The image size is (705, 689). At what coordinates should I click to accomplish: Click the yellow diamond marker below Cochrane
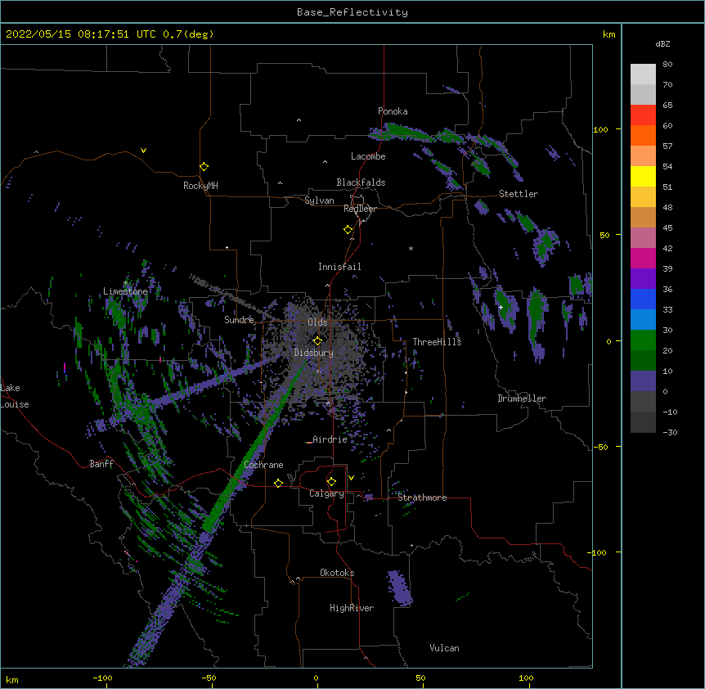tap(278, 483)
